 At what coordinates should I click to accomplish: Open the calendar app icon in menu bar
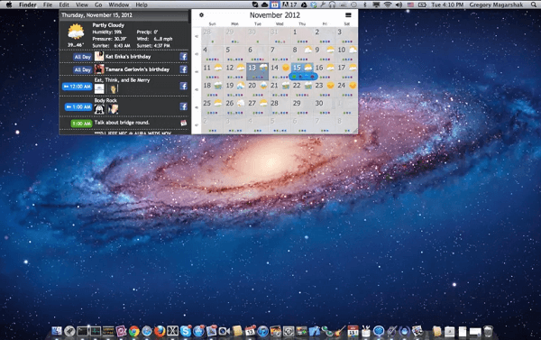tap(274, 5)
